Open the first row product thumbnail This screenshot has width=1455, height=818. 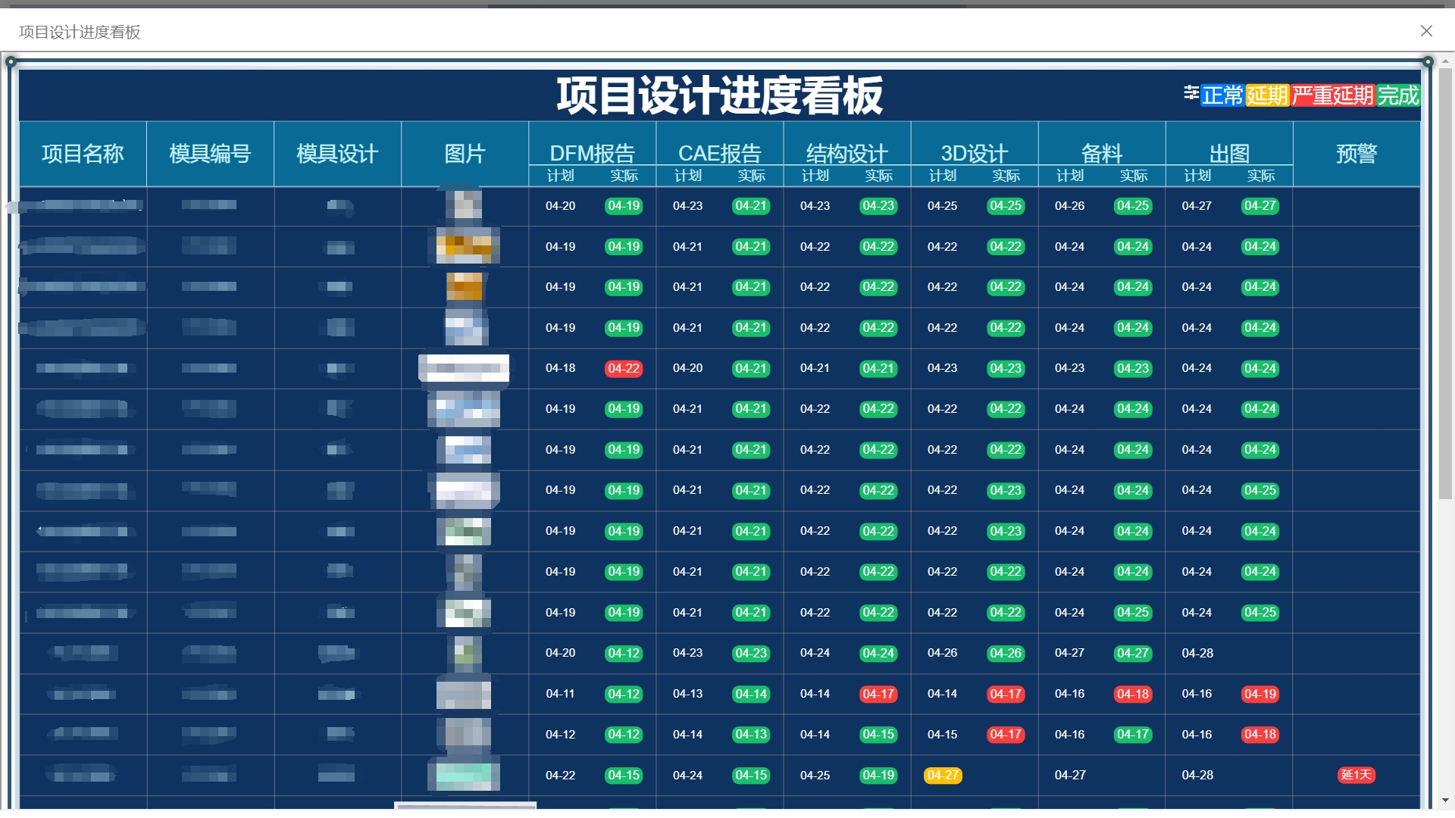464,205
